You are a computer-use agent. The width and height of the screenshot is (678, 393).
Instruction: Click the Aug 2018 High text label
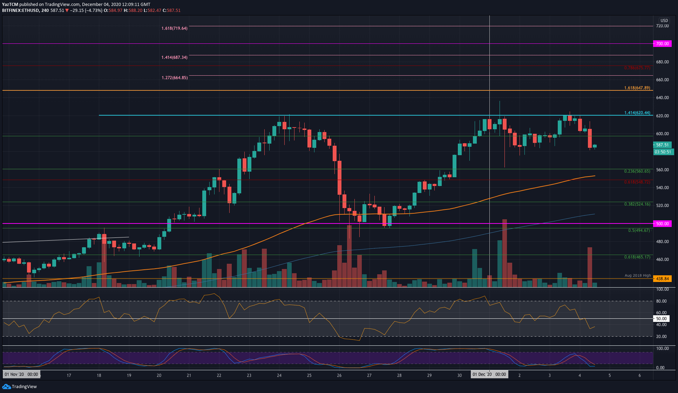coord(637,276)
